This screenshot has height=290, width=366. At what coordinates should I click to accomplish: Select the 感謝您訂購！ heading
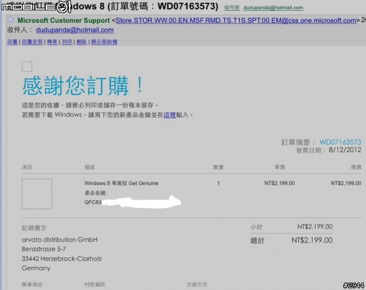coord(82,86)
